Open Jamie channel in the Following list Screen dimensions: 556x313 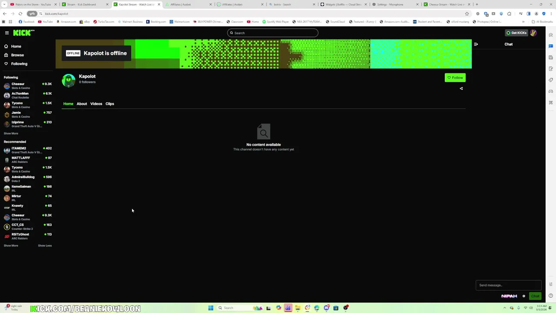(x=27, y=114)
